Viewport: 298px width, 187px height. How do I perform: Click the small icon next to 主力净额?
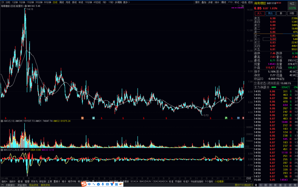coord(268,87)
